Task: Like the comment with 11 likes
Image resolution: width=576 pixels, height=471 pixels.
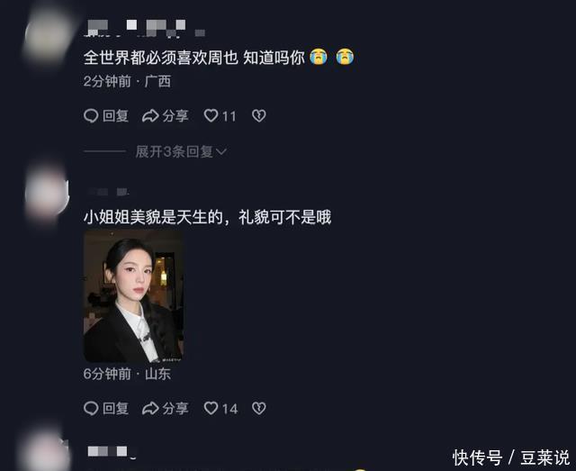Action: [211, 116]
